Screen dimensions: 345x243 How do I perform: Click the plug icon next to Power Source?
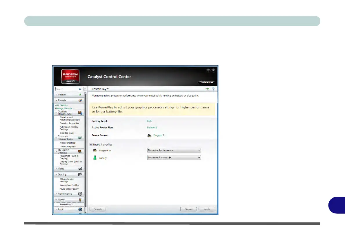pos(149,135)
